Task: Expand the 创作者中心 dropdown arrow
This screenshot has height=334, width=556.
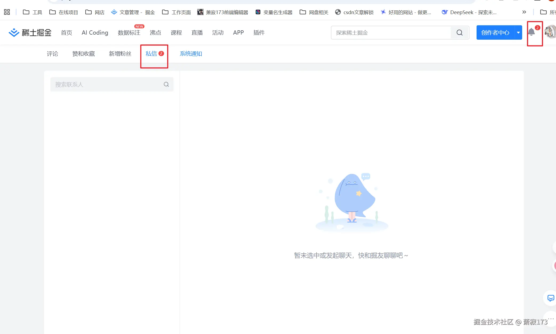Action: [518, 32]
